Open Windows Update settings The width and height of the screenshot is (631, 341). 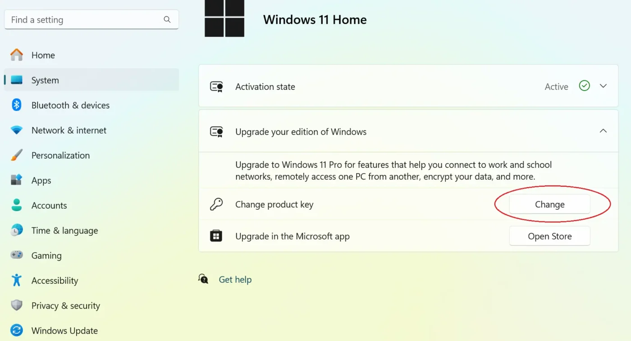[91, 331]
